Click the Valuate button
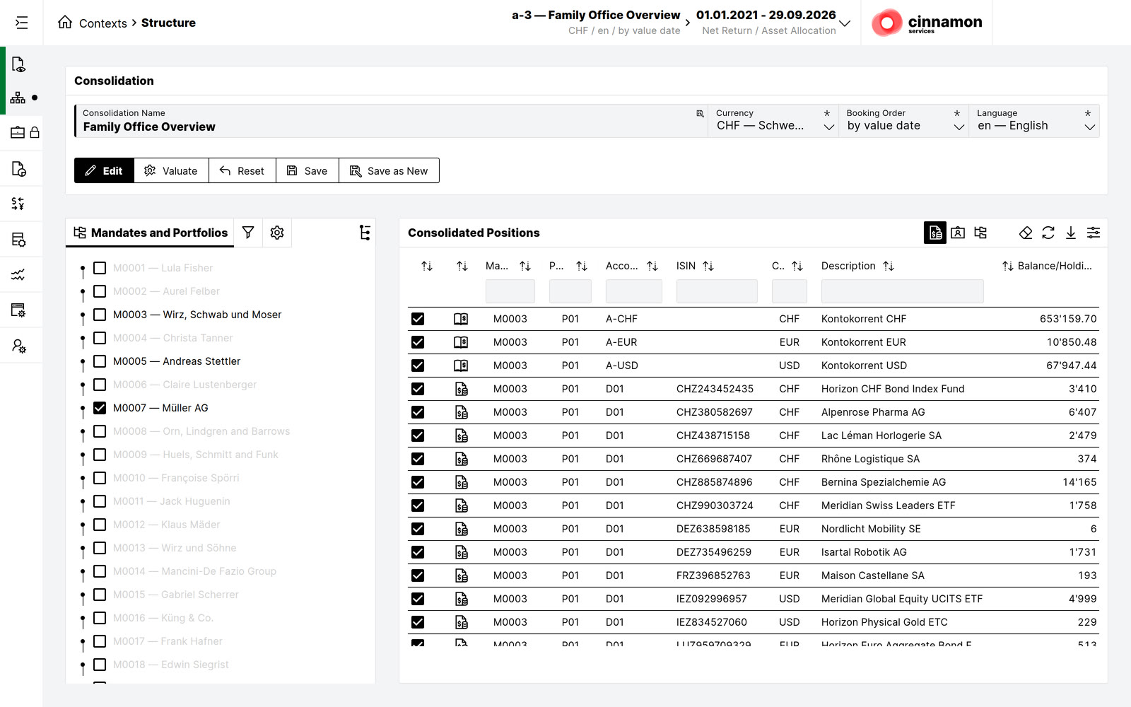1131x707 pixels. (x=171, y=170)
